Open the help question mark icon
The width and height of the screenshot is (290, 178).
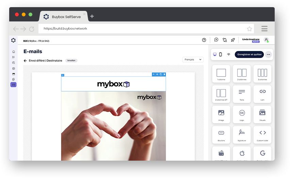point(204,40)
